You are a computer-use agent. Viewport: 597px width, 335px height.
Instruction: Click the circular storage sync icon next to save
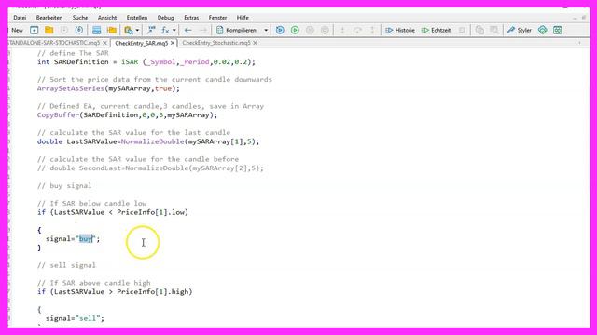point(79,30)
